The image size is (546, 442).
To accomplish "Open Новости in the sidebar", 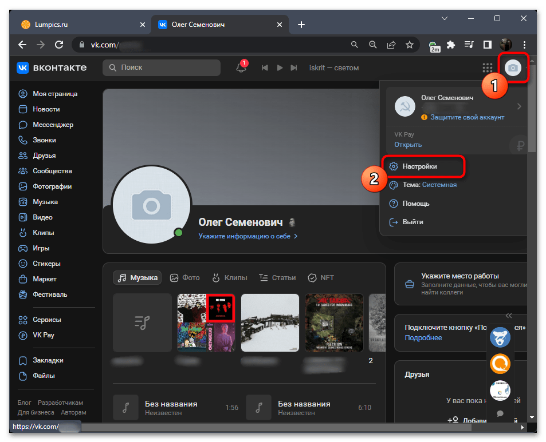I will click(39, 109).
